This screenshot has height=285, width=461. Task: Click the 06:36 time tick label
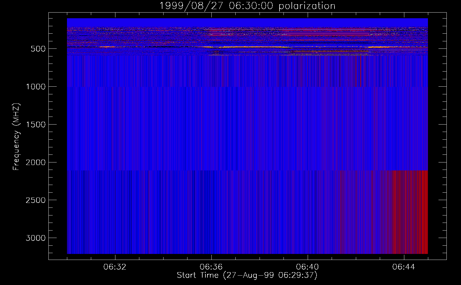211,267
